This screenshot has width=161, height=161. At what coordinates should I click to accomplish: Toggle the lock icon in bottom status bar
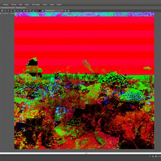click(x=153, y=156)
